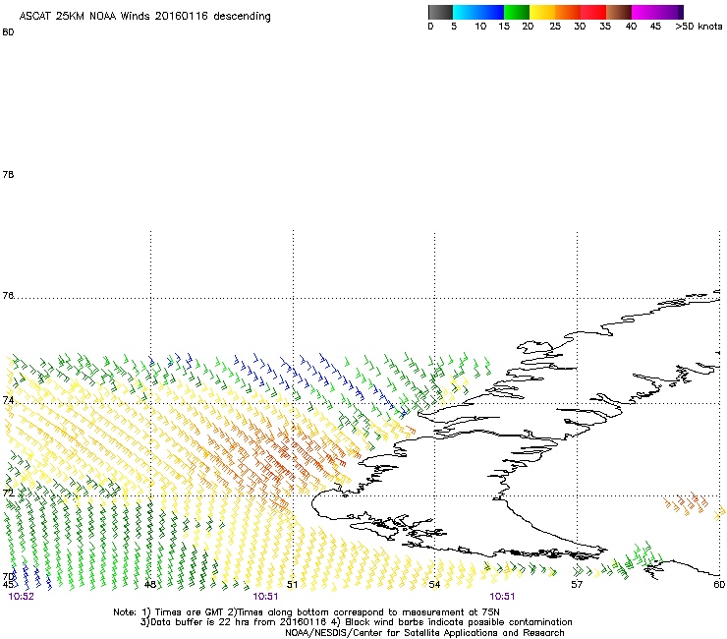Click the title 'ASCAT 25KM NOAA Winds 20160116 descending'

point(144,17)
